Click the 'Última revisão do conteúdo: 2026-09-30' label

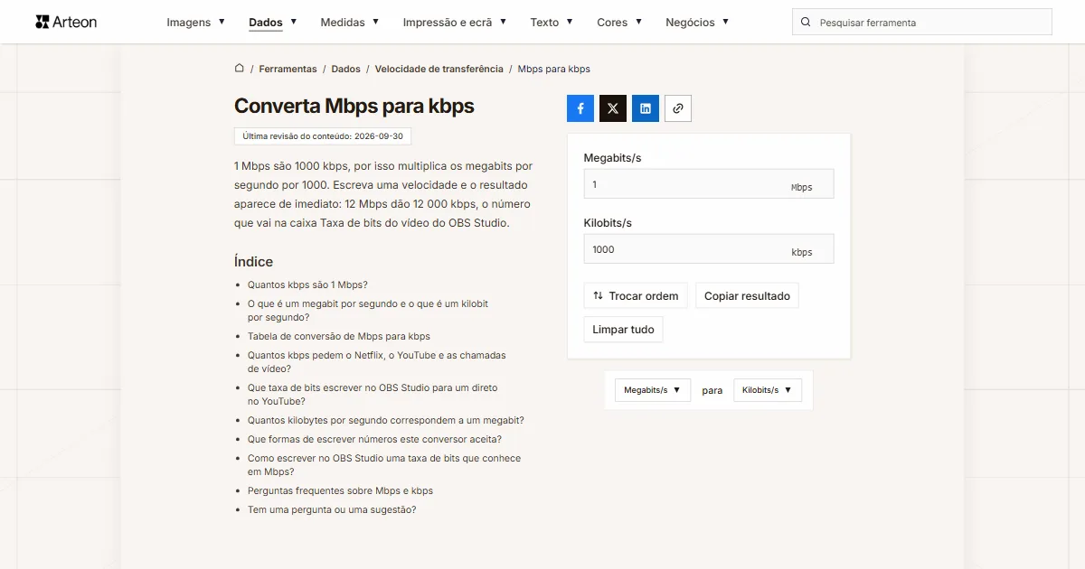[323, 136]
